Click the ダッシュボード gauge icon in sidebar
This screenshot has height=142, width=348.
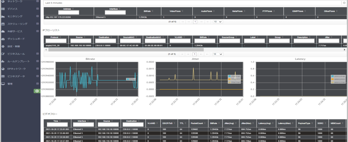point(3,39)
